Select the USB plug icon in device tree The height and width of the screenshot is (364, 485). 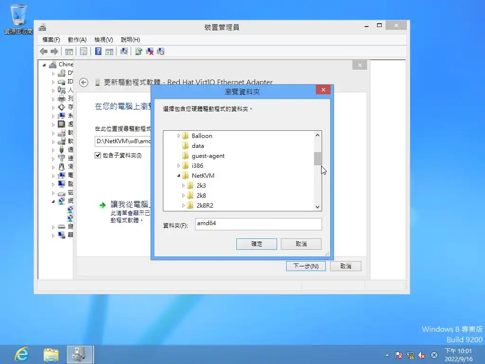coord(62,149)
